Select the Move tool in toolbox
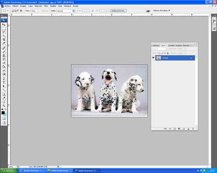The image size is (217, 173). point(4,25)
